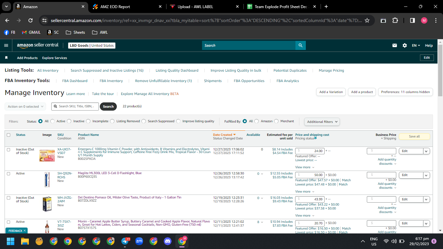Image resolution: width=443 pixels, height=249 pixels.
Task: Go back using the browser back arrow
Action: pos(7,20)
